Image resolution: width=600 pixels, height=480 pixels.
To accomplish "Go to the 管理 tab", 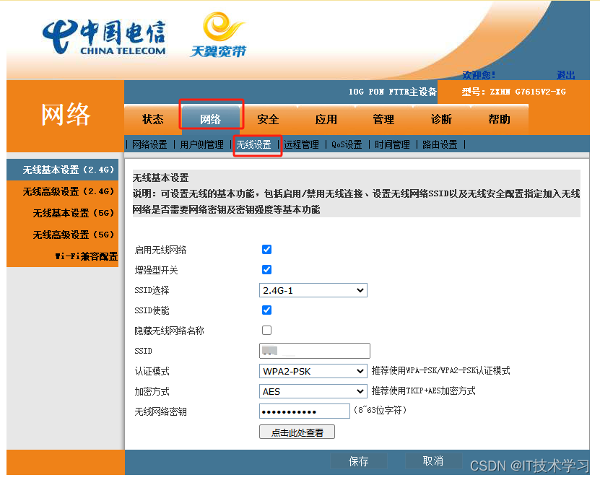I will [x=383, y=119].
